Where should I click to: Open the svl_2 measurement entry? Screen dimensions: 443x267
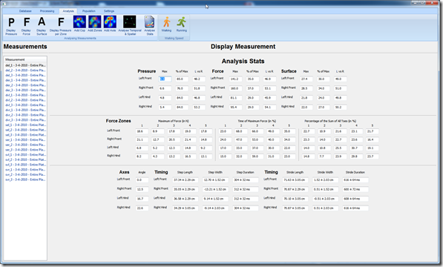coord(25,159)
